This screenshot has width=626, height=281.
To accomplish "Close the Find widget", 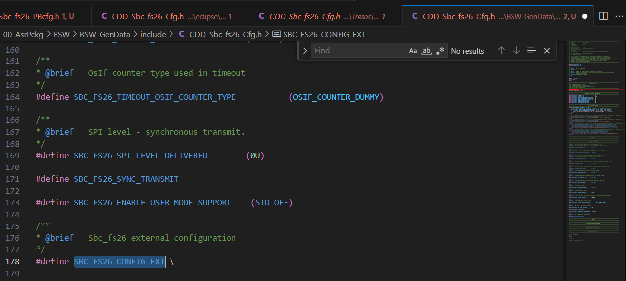I will click(547, 51).
